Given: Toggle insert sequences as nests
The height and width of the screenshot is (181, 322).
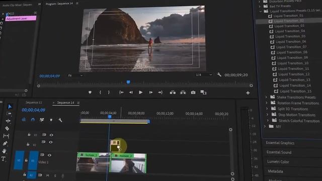Looking at the screenshot, I should 24,120.
